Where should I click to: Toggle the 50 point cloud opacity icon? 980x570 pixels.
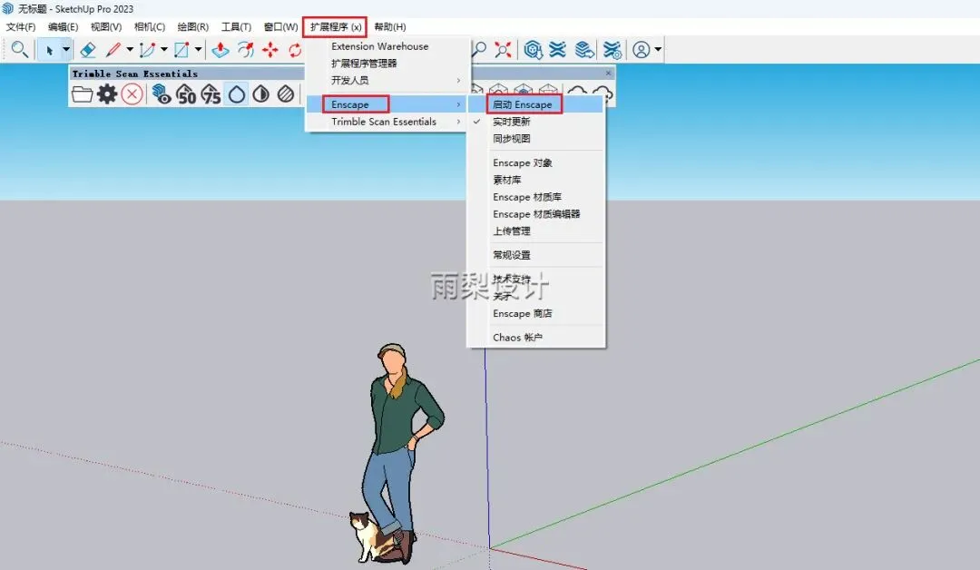[186, 94]
